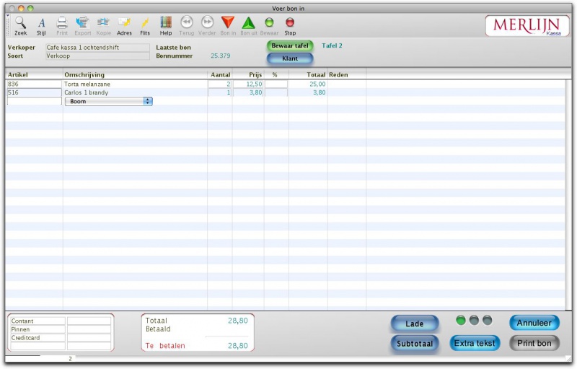Viewport: 577px width, 369px height.
Task: Click the Zoek magnifier icon
Action: tap(20, 23)
